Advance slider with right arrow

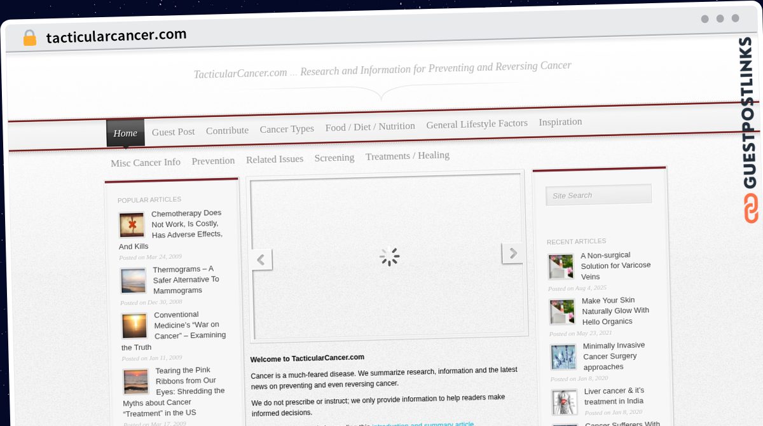click(x=512, y=253)
